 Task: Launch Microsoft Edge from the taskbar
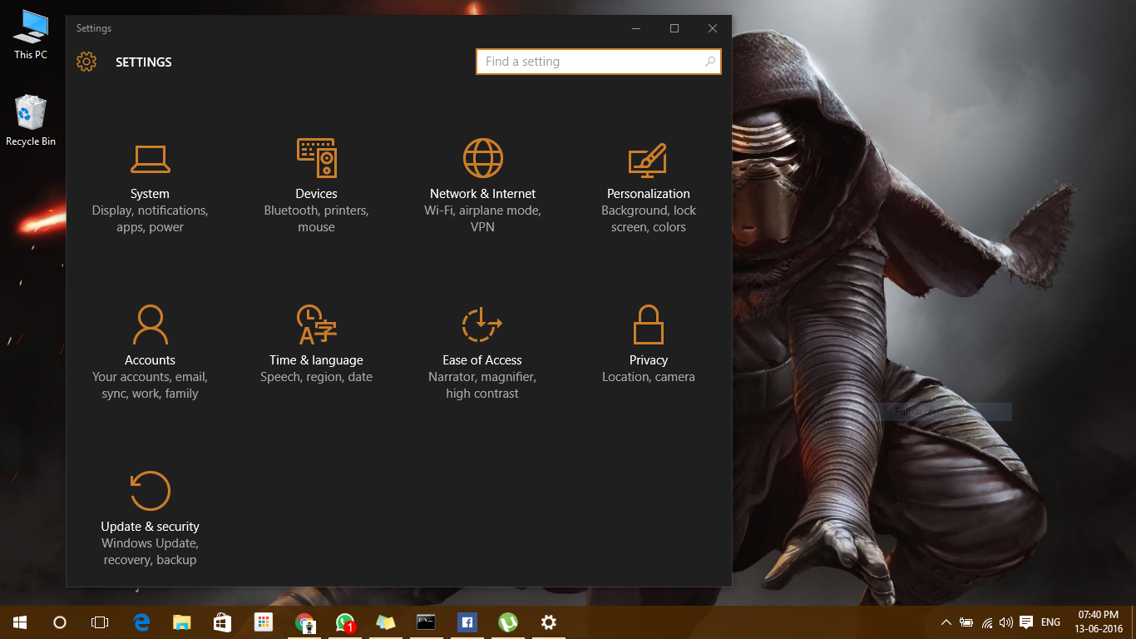click(142, 622)
